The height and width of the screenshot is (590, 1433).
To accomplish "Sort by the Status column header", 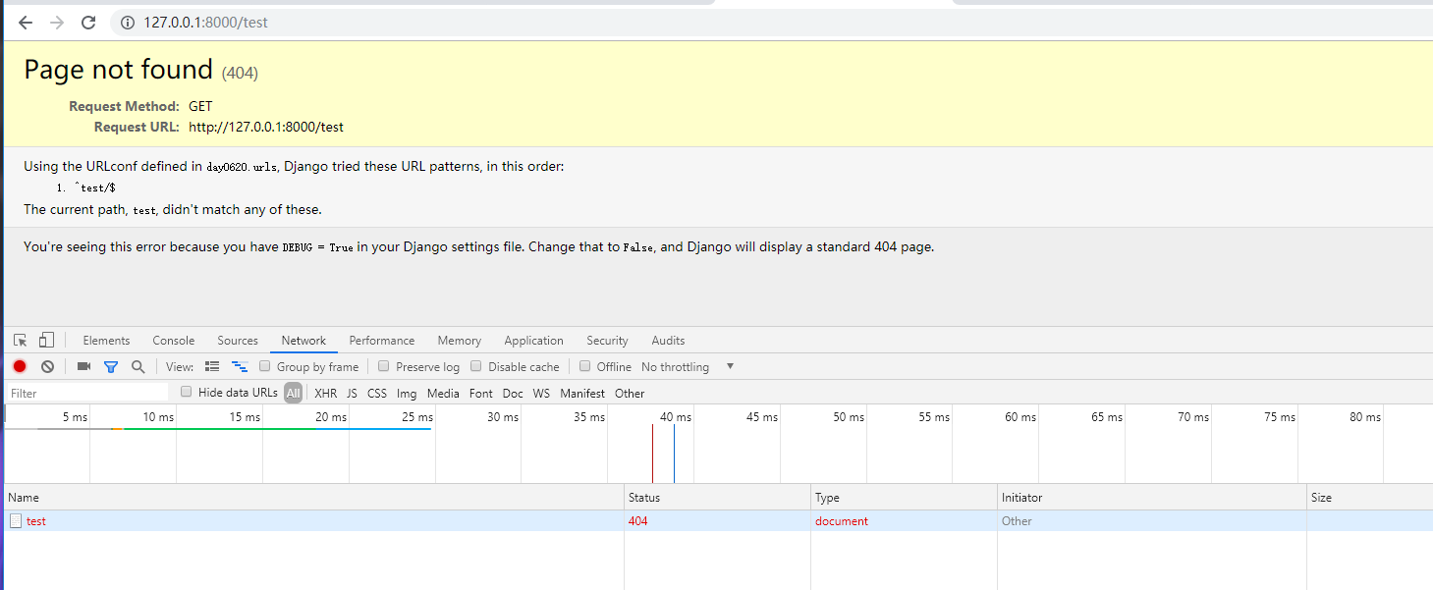I will [x=717, y=498].
